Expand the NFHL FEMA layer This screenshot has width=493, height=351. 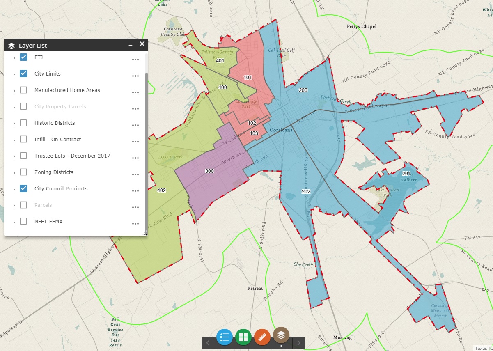[x=14, y=221]
